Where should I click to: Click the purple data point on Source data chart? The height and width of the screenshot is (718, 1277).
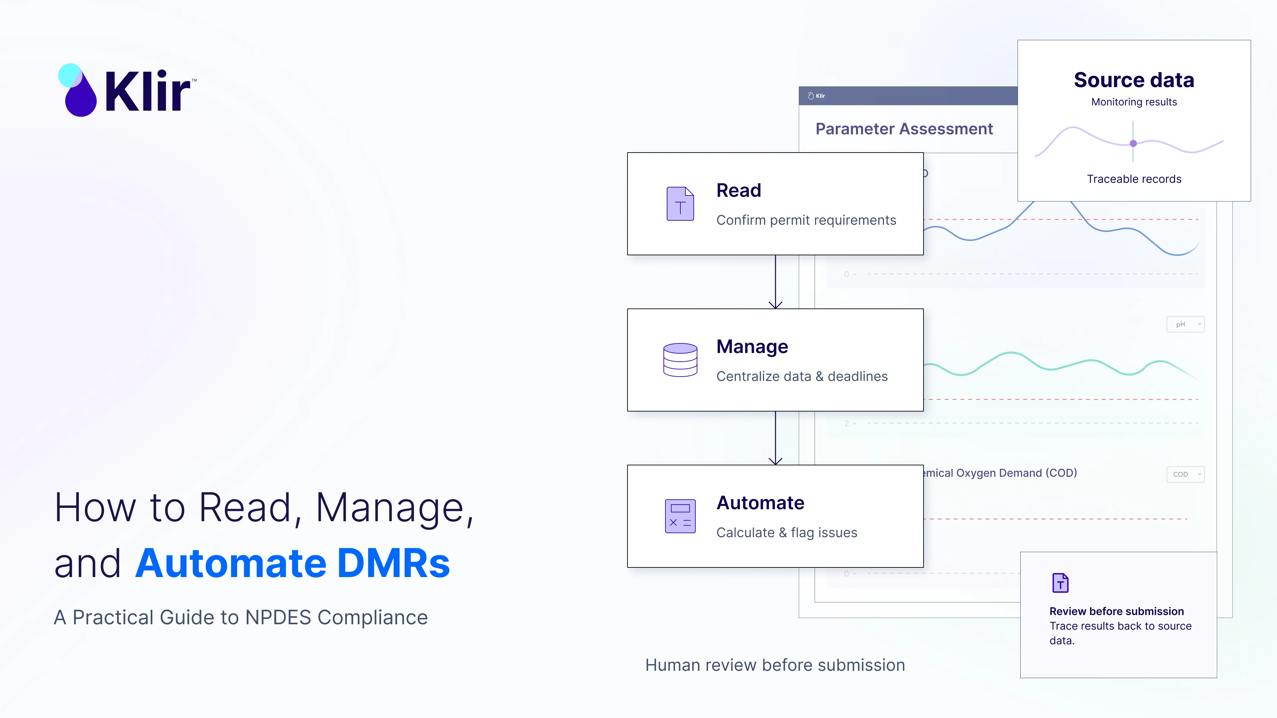point(1133,144)
